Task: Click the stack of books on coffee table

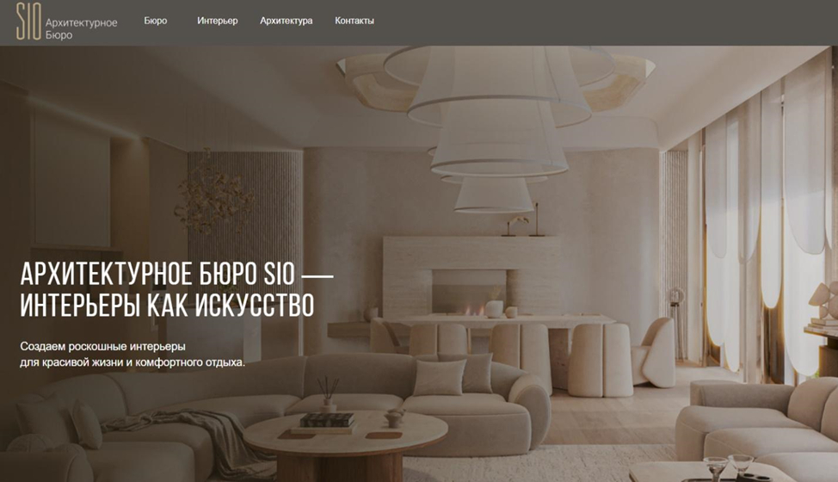Action: 325,422
